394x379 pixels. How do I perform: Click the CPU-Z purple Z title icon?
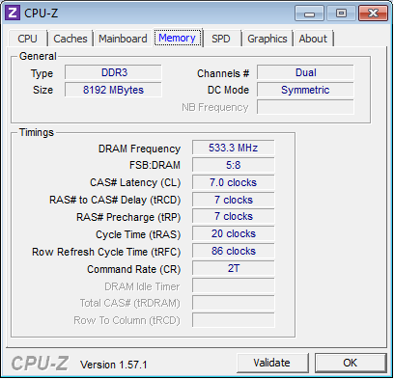pos(13,13)
